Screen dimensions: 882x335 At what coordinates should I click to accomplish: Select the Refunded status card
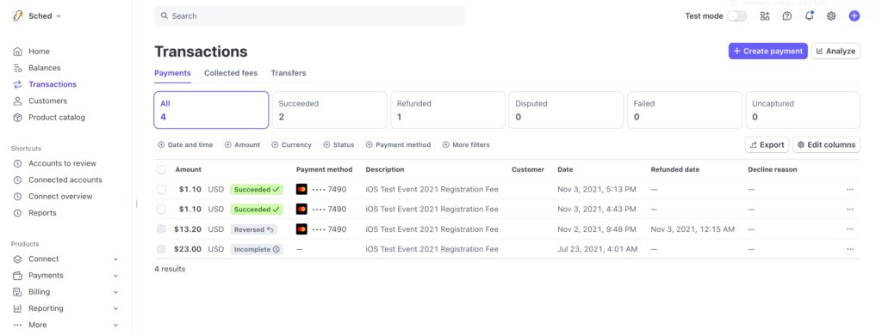[448, 110]
